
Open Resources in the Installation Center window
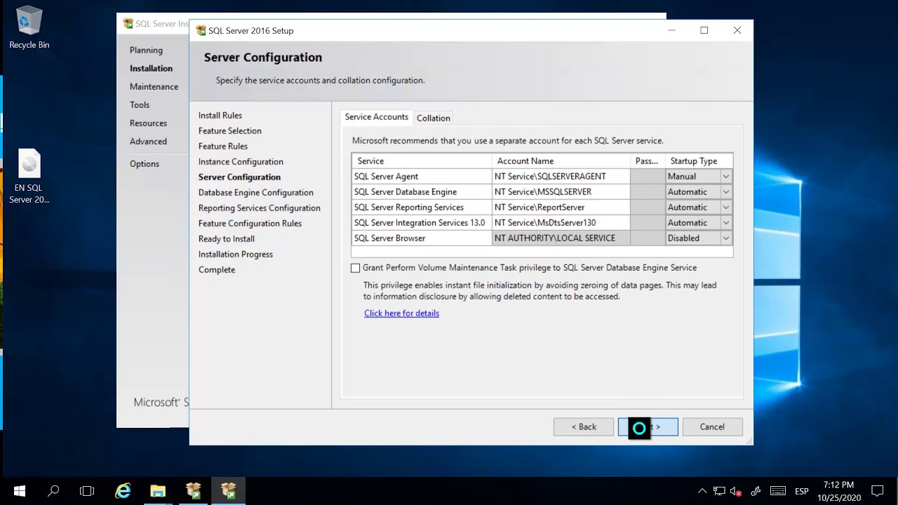click(x=148, y=123)
